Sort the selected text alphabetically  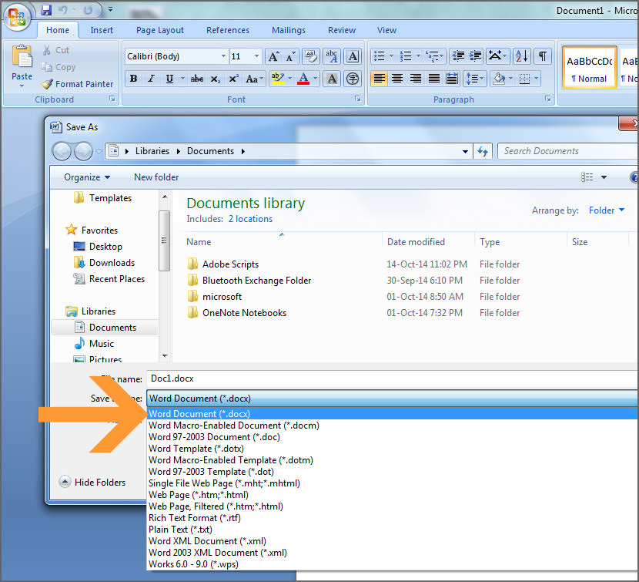(x=522, y=56)
